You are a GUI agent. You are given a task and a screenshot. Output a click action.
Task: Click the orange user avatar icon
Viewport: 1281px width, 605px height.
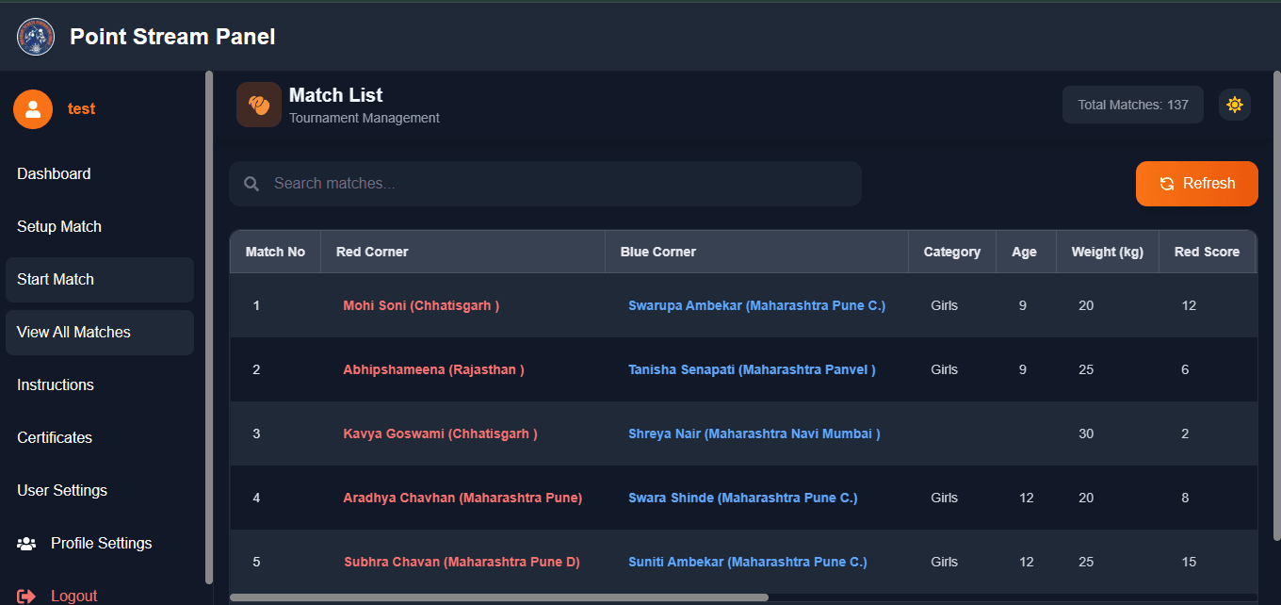(x=33, y=109)
